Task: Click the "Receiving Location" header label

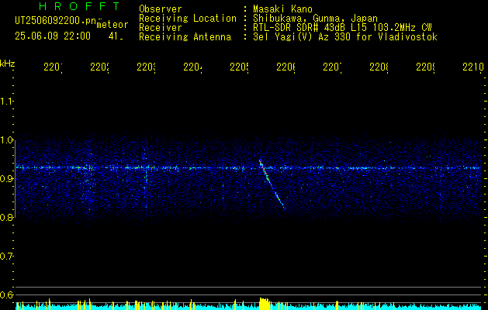Action: click(188, 18)
